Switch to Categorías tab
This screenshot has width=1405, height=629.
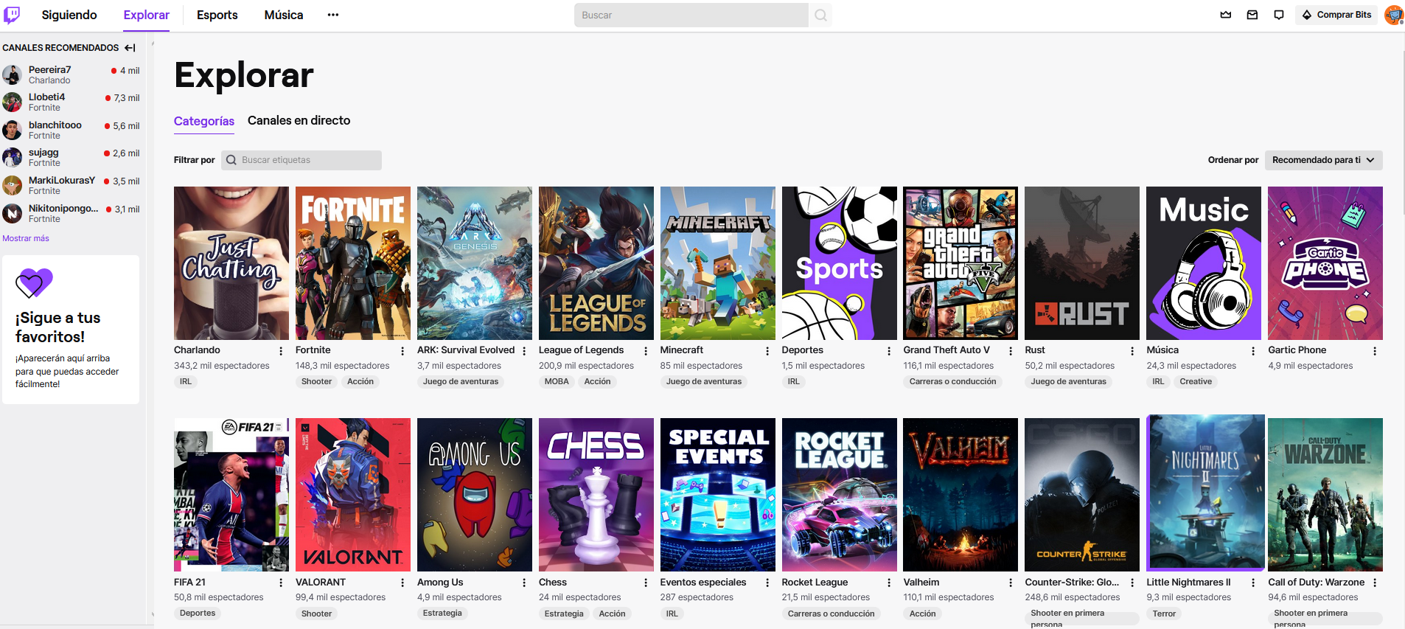tap(204, 121)
